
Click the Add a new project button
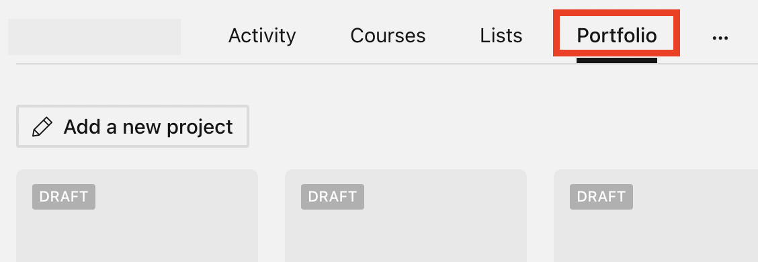[x=132, y=127]
